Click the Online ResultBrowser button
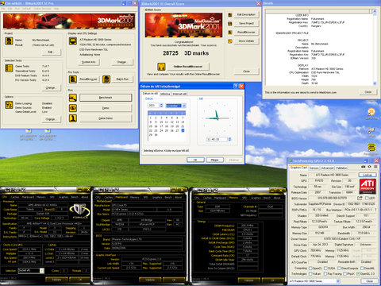 pyautogui.click(x=188, y=67)
